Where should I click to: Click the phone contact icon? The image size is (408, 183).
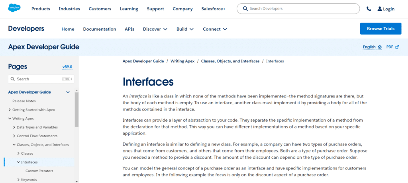369,9
